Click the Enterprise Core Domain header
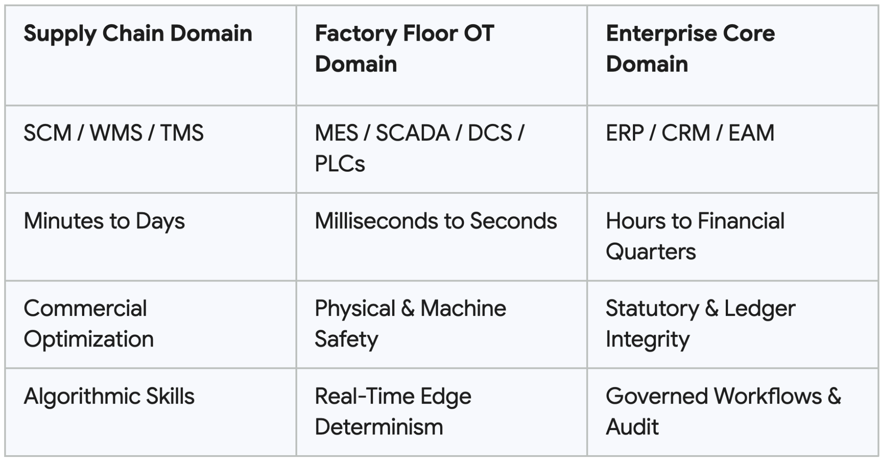The image size is (884, 461). coord(732,55)
